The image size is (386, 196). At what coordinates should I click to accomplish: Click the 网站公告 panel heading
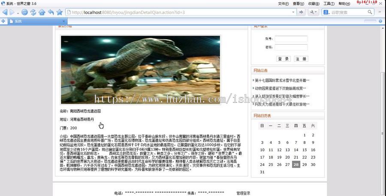(x=260, y=70)
